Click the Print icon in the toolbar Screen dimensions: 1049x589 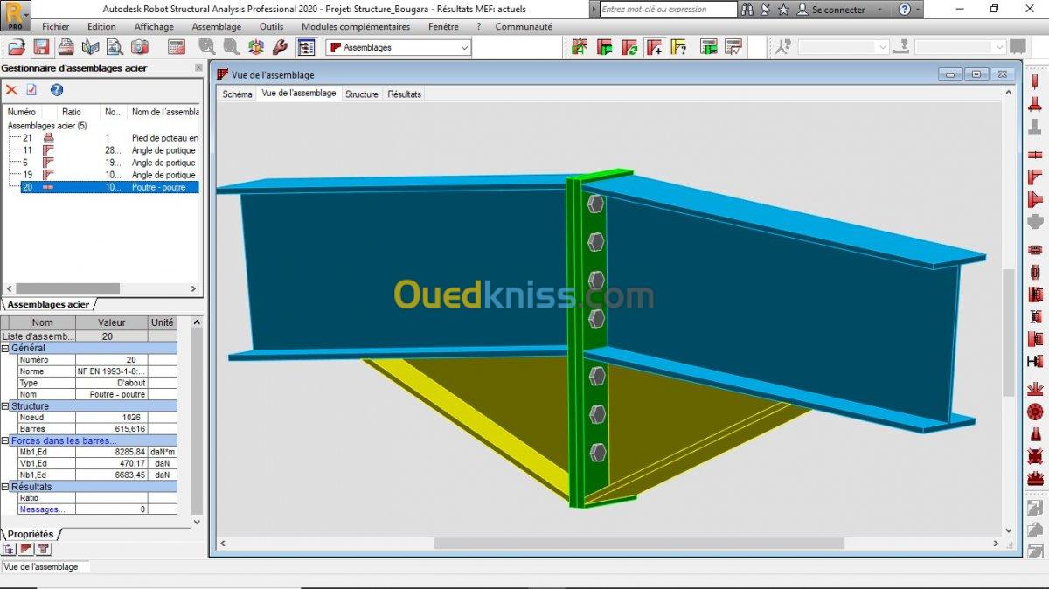coord(66,47)
